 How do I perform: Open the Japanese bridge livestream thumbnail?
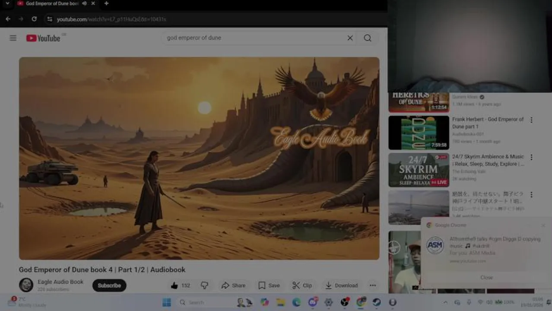(x=419, y=207)
